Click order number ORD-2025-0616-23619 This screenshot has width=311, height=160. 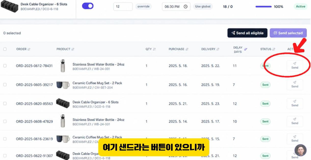tap(34, 139)
